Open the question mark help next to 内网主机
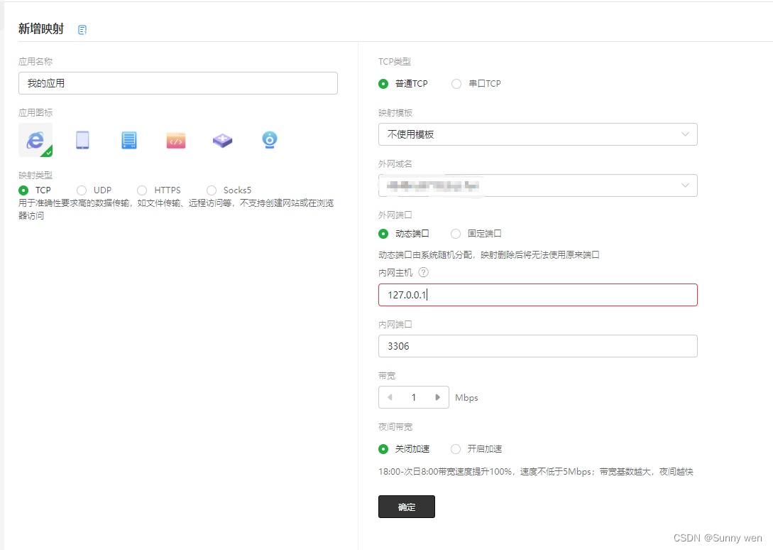Viewport: 773px width, 550px height. pos(424,272)
